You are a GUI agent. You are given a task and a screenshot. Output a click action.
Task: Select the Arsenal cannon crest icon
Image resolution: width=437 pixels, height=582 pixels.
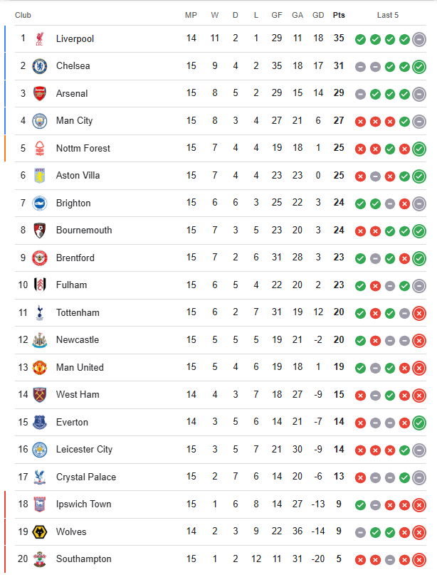click(39, 93)
